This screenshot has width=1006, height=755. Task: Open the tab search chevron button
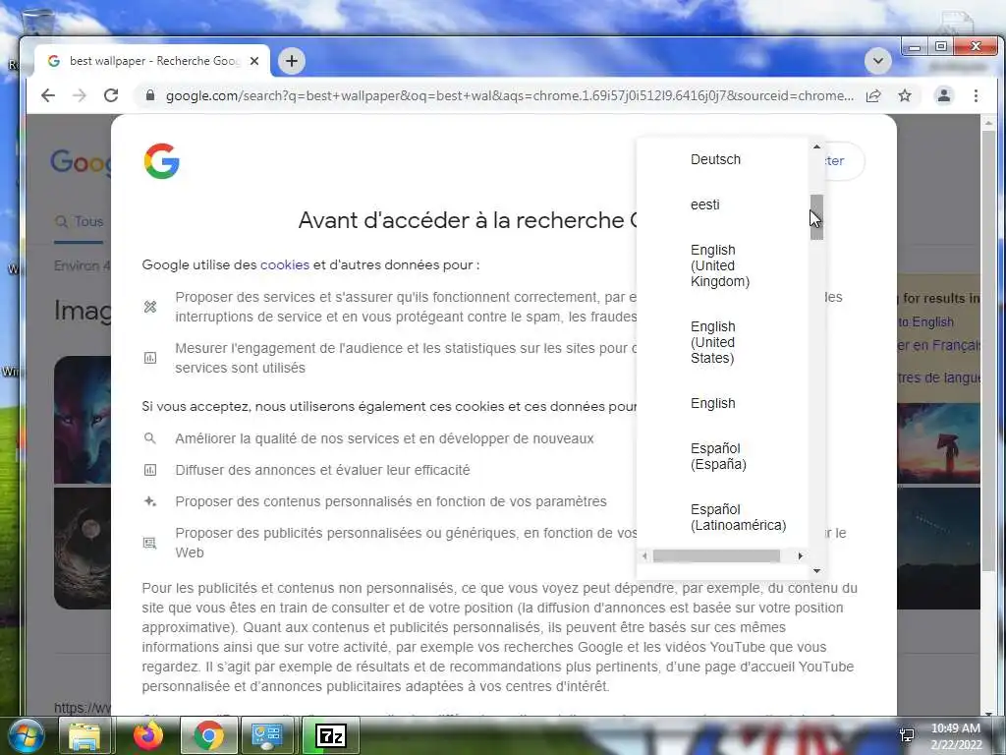tap(877, 61)
